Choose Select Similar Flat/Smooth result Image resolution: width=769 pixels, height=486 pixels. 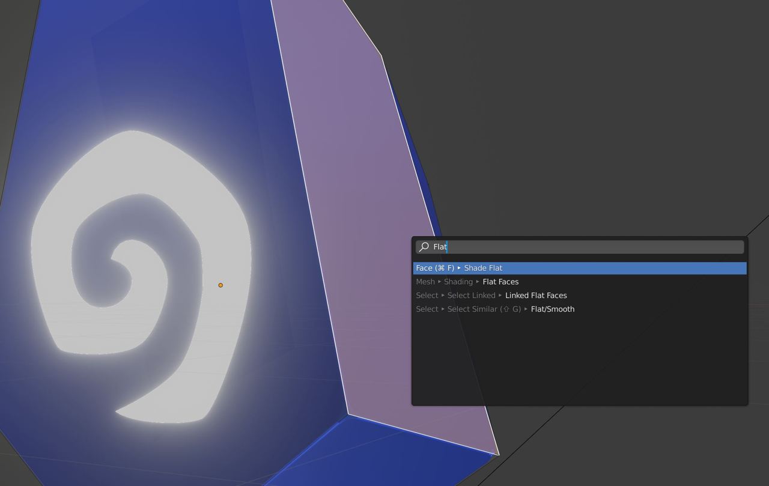[x=580, y=309]
